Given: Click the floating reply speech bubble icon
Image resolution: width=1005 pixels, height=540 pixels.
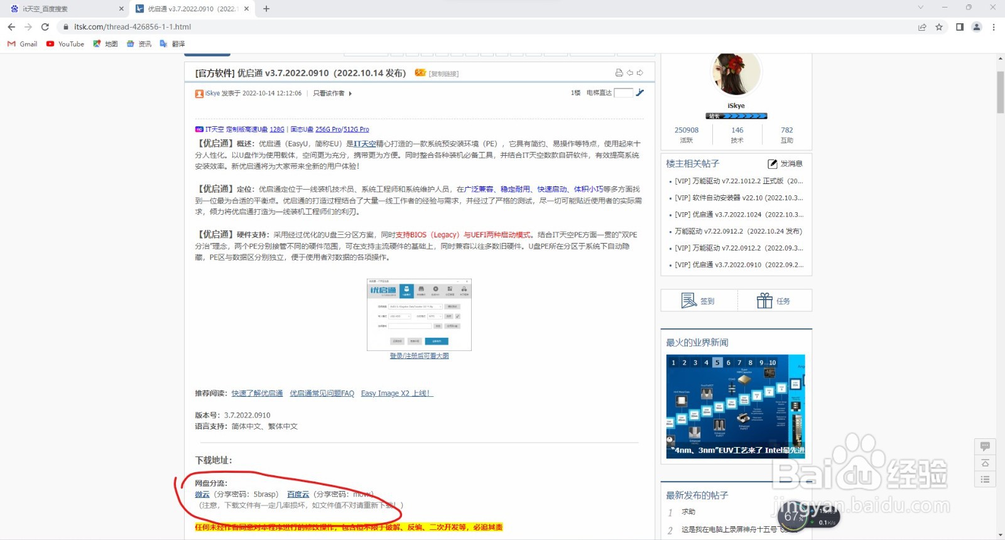Looking at the screenshot, I should (x=985, y=446).
